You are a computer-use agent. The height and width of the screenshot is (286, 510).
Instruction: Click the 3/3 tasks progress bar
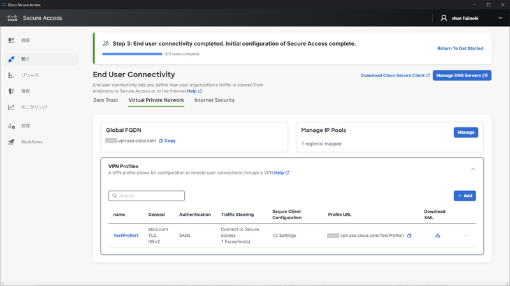click(x=132, y=54)
